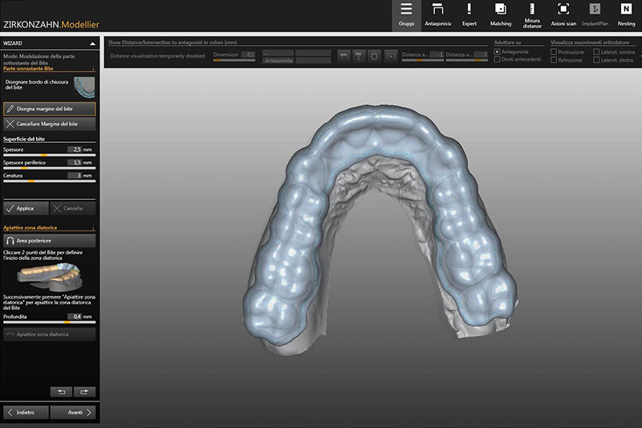The width and height of the screenshot is (642, 428).
Task: Toggle the Denti antecedenti checkbox
Action: click(498, 60)
